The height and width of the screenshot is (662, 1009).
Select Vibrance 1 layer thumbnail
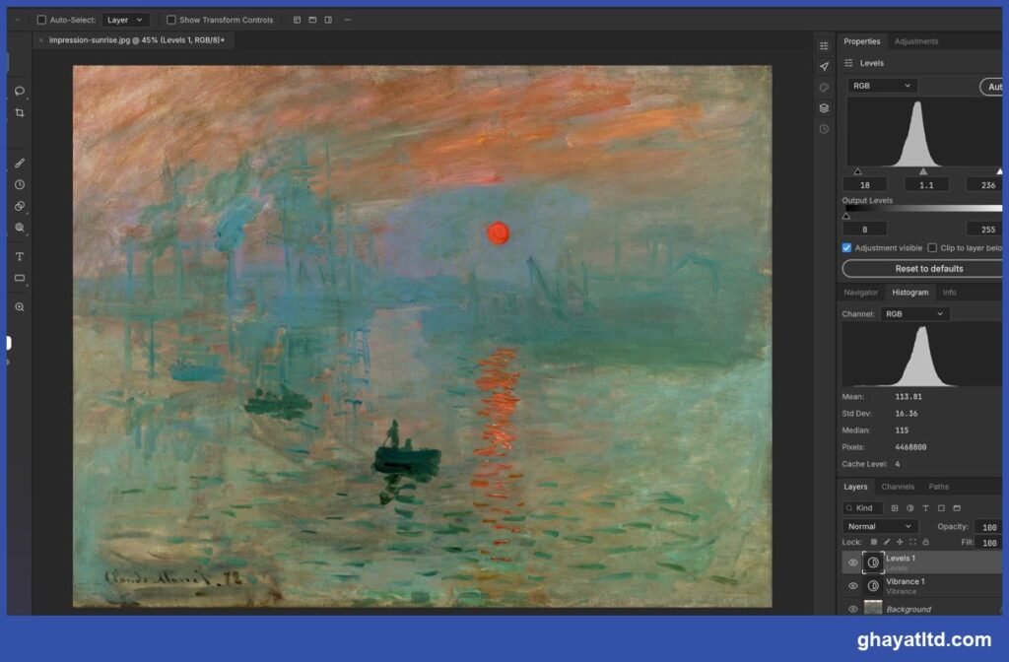point(873,586)
